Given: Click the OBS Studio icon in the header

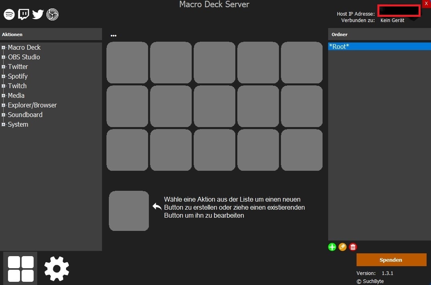Looking at the screenshot, I should pyautogui.click(x=52, y=14).
